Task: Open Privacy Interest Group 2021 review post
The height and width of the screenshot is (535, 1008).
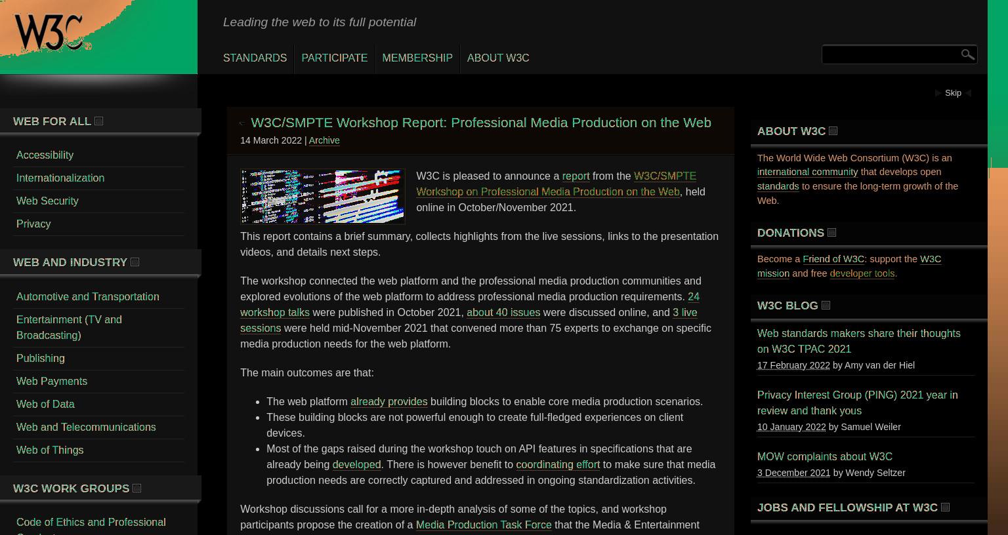Action: click(857, 403)
